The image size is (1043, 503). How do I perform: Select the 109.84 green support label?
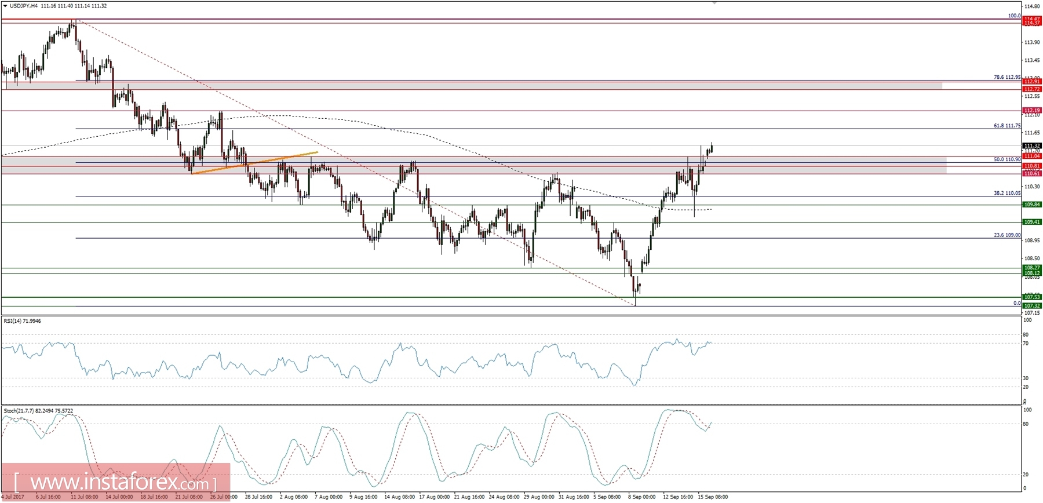1032,205
